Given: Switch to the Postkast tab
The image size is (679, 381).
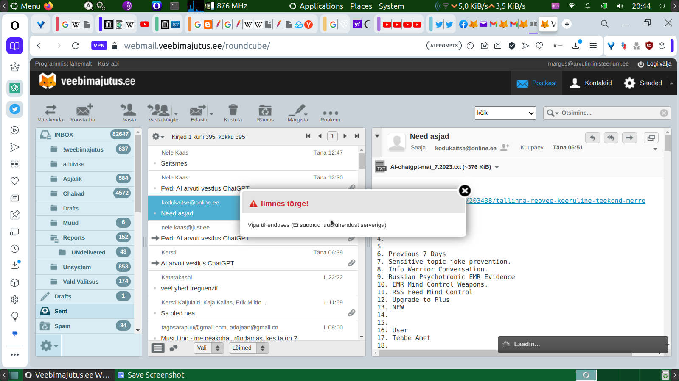Looking at the screenshot, I should [x=537, y=83].
